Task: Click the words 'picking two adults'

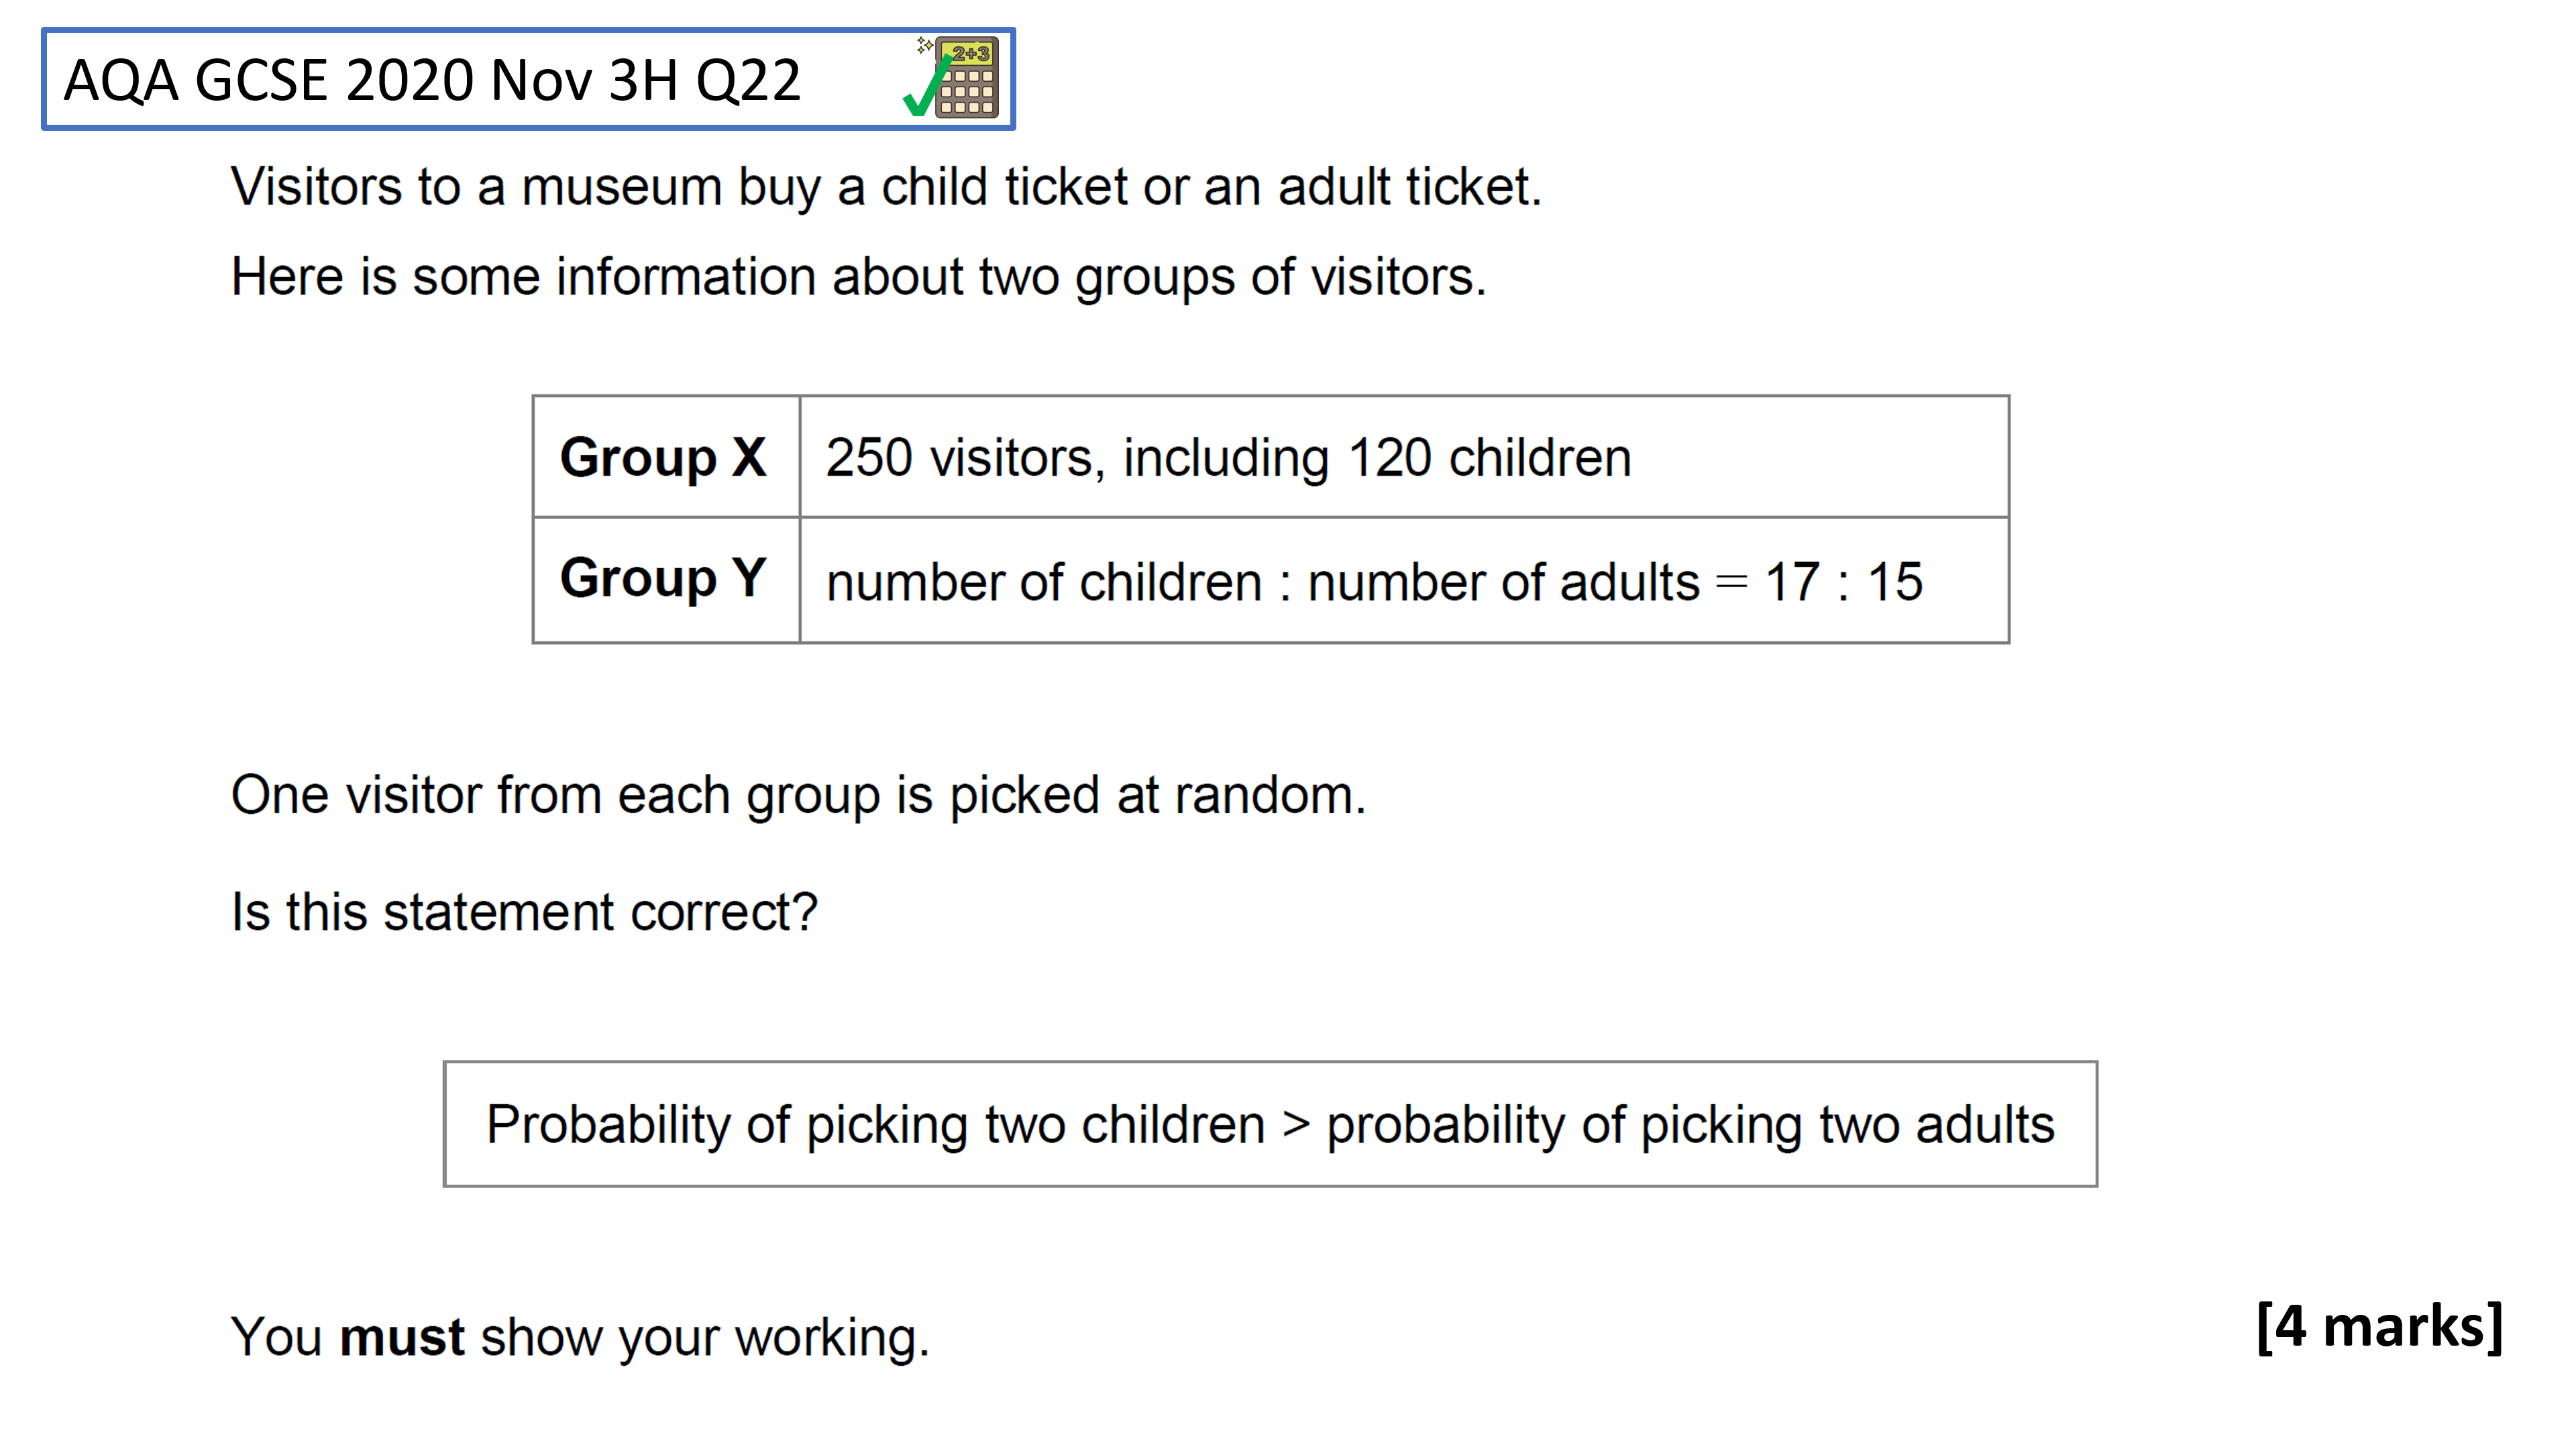Action: pyautogui.click(x=1847, y=1125)
